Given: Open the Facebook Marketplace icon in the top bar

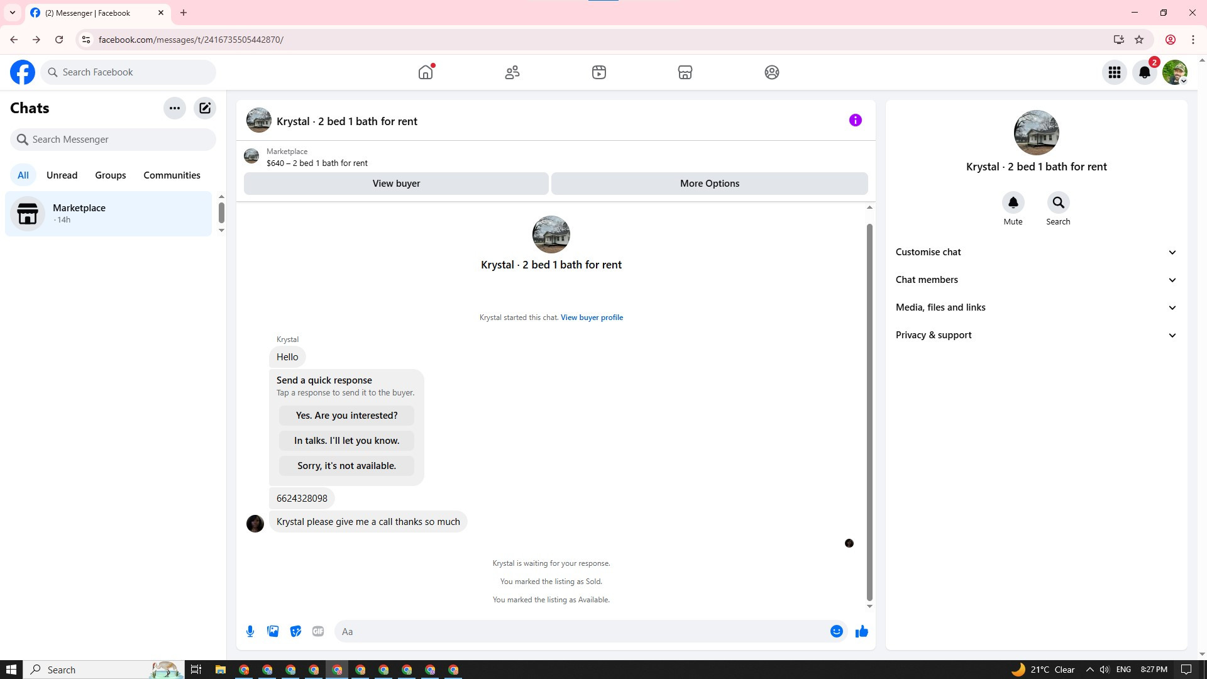Looking at the screenshot, I should (685, 72).
